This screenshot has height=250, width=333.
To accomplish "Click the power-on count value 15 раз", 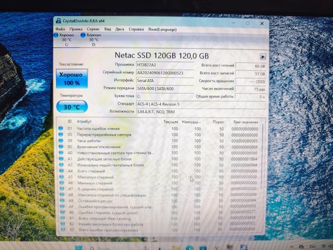I will [251, 89].
